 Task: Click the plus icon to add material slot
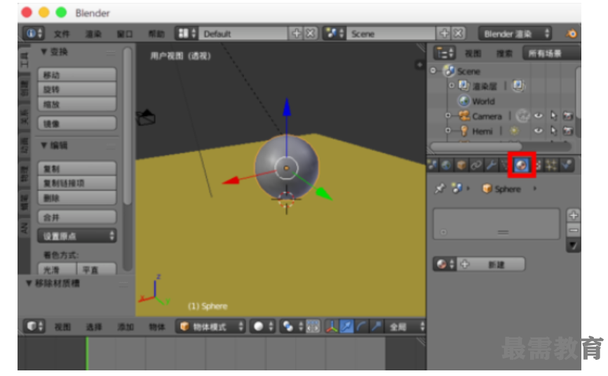point(573,216)
